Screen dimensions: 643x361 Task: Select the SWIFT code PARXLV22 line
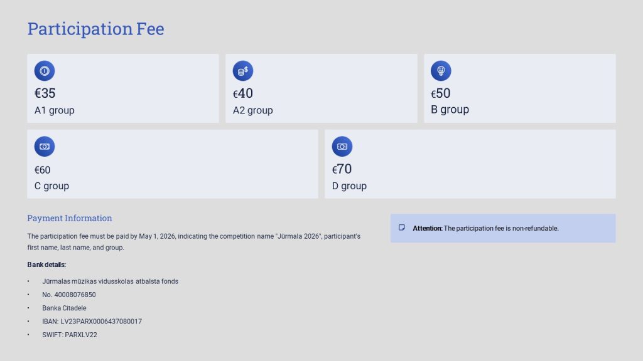(70, 335)
